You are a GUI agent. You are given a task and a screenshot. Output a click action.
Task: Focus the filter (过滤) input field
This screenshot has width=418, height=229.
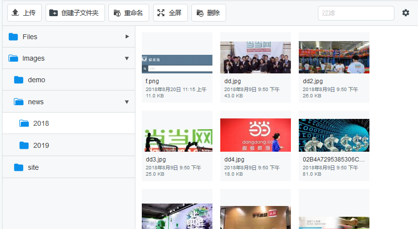(x=356, y=13)
